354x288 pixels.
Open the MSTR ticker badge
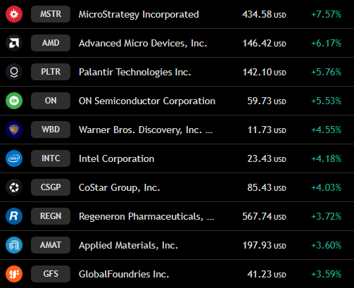pyautogui.click(x=51, y=14)
